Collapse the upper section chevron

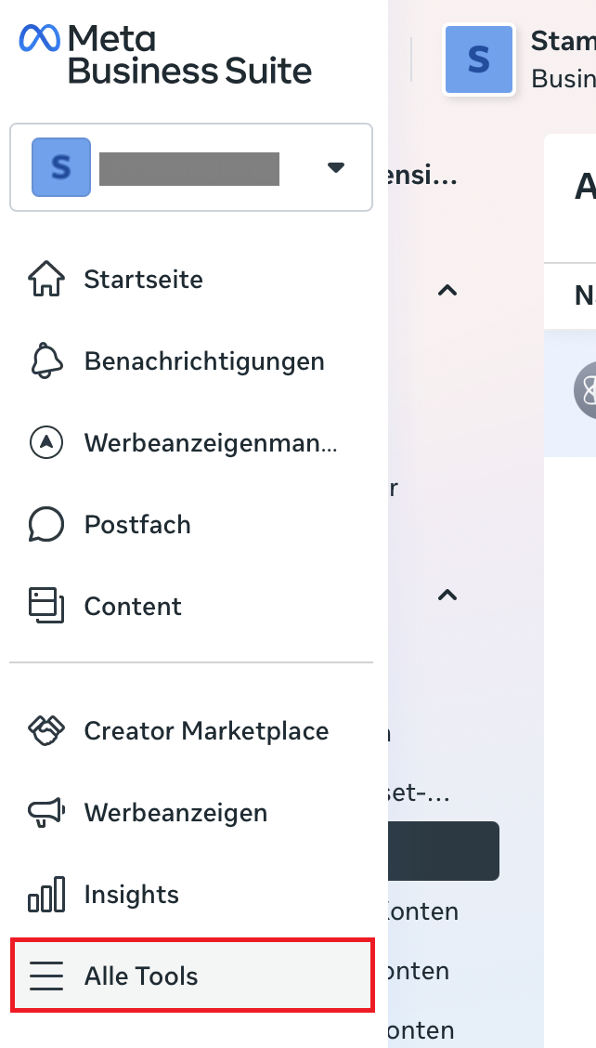[447, 290]
